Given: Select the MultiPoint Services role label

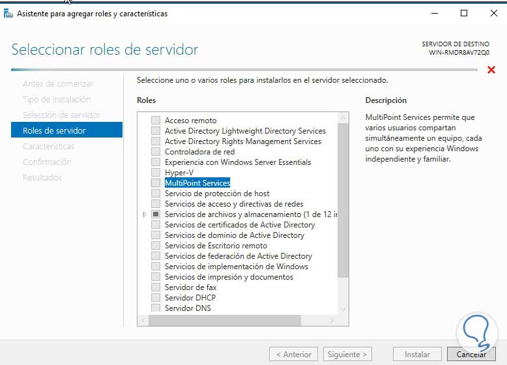Looking at the screenshot, I should 197,183.
